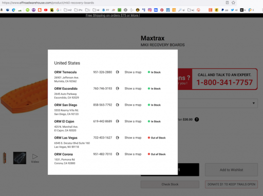
Task: Open the product options dropdown arrow
Action: 254,103
